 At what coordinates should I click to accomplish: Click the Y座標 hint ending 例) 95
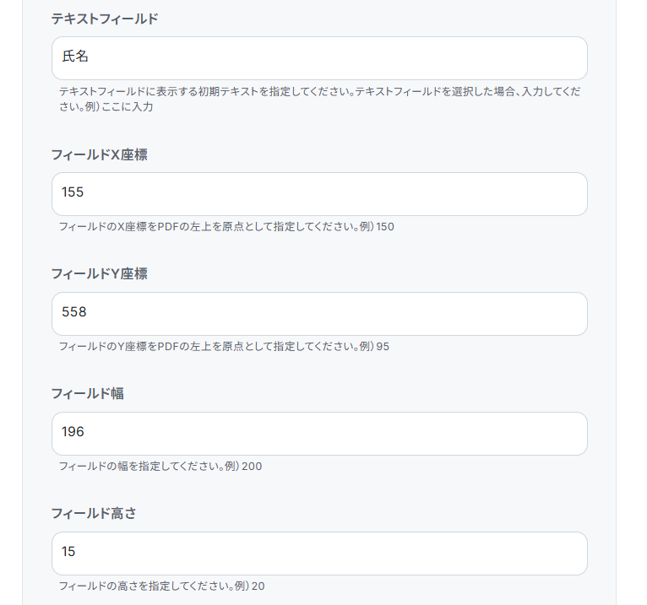pos(224,347)
